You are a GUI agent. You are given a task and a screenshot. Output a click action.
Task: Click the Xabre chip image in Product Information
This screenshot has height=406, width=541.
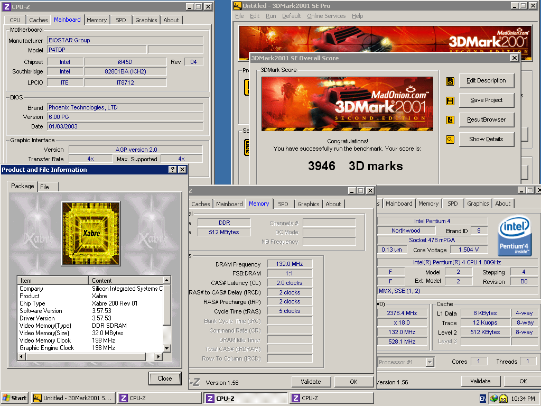coord(91,234)
